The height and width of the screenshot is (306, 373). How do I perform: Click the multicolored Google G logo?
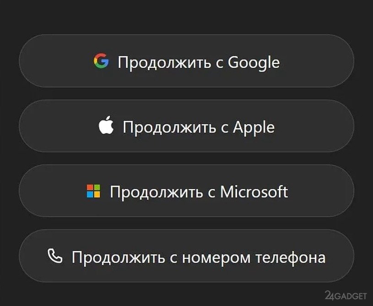[101, 60]
